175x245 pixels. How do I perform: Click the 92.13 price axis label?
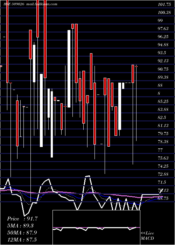pos(163,61)
